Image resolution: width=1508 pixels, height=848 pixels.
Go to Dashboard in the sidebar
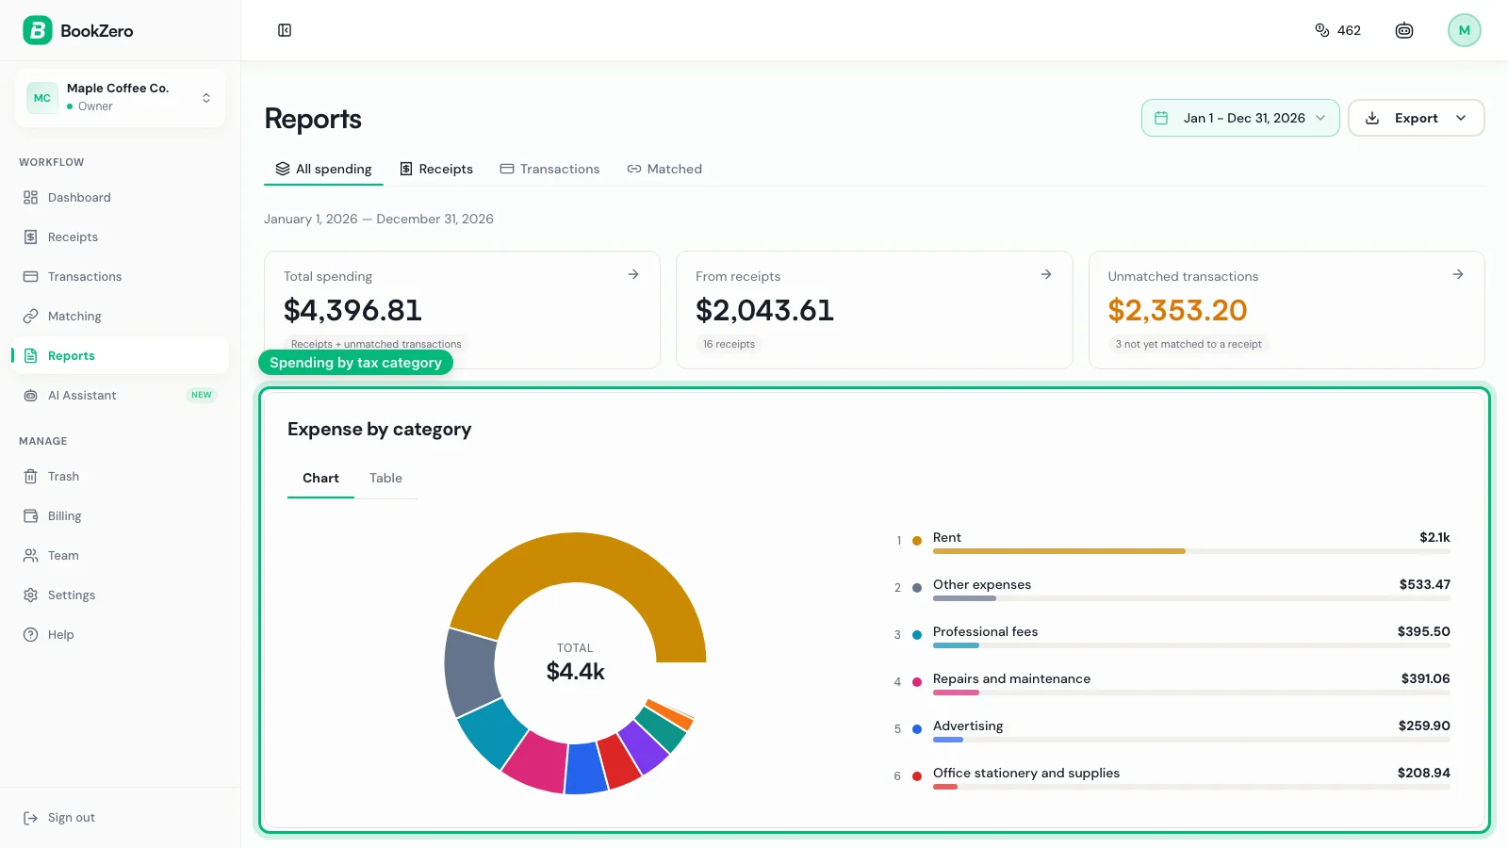120,198
